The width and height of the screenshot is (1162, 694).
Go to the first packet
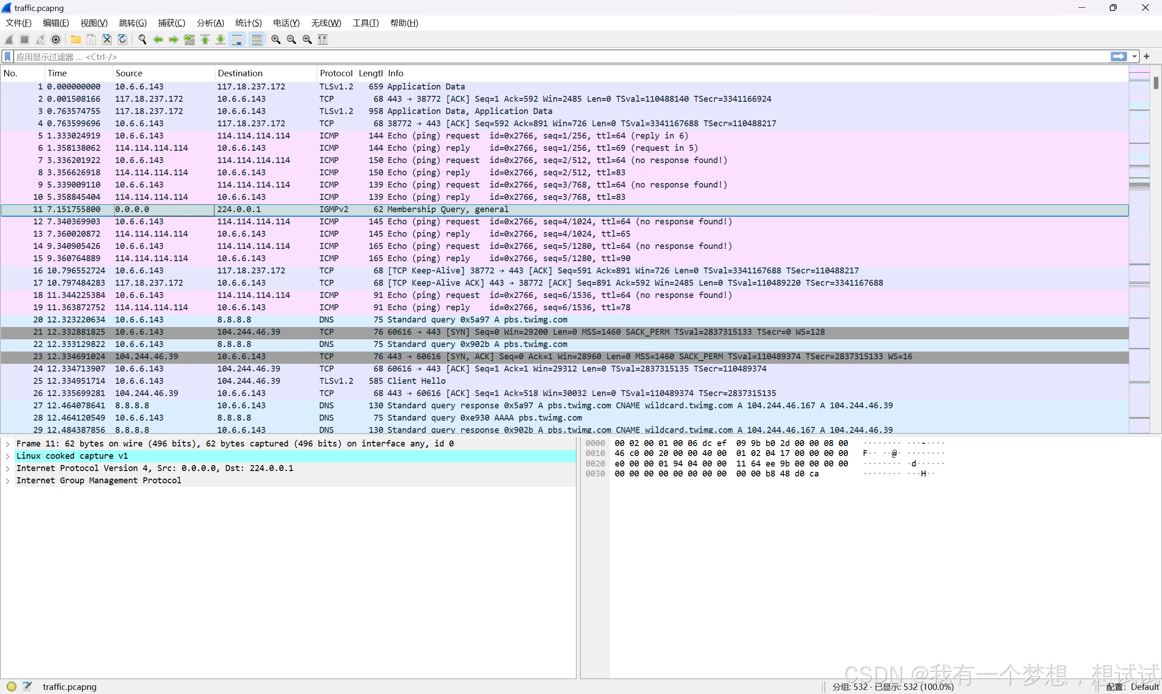coord(205,40)
